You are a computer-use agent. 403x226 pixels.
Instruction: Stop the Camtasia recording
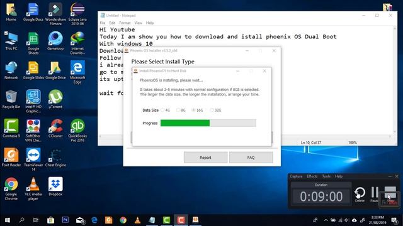coord(390,195)
